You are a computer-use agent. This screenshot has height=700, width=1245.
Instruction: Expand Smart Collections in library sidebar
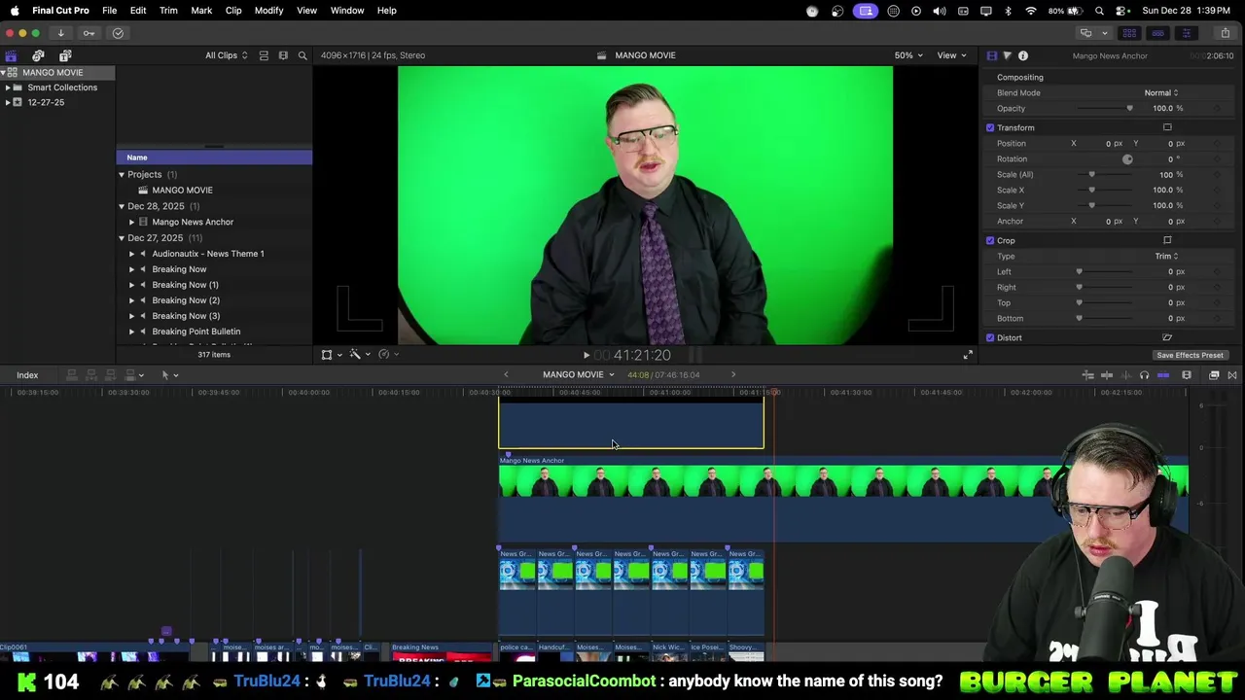tap(8, 87)
